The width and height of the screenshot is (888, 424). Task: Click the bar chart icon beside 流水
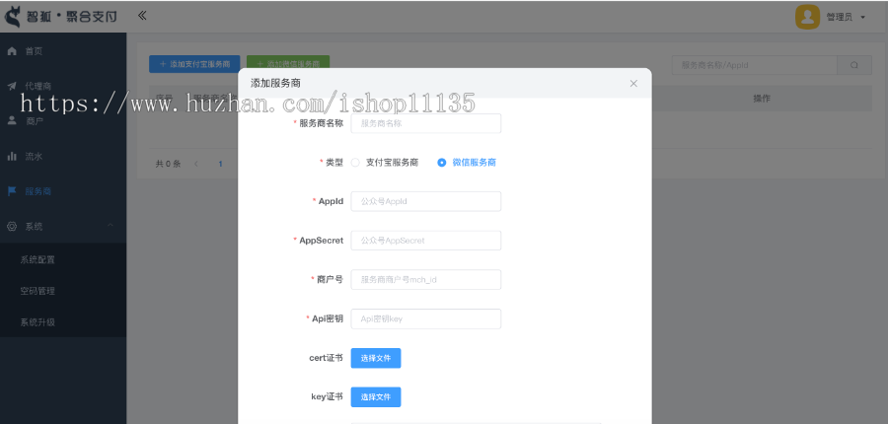pyautogui.click(x=12, y=156)
